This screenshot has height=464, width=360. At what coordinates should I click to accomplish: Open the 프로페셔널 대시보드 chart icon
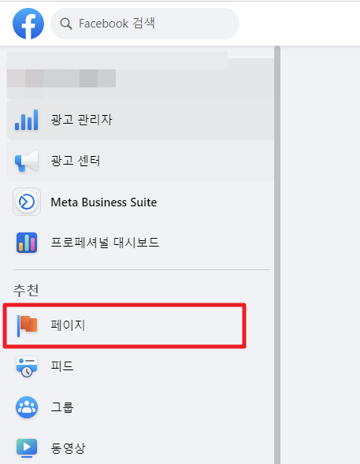[x=27, y=243]
